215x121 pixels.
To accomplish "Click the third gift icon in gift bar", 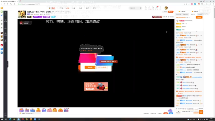I will (x=33, y=110).
